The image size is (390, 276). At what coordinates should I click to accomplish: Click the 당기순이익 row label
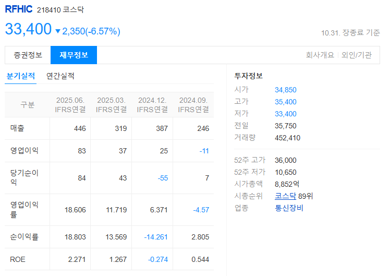[24, 178]
